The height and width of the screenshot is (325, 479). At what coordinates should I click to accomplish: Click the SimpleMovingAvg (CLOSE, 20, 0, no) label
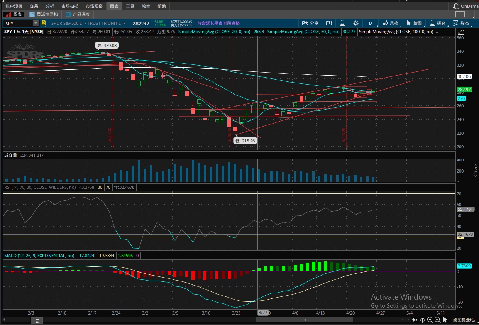click(x=214, y=32)
